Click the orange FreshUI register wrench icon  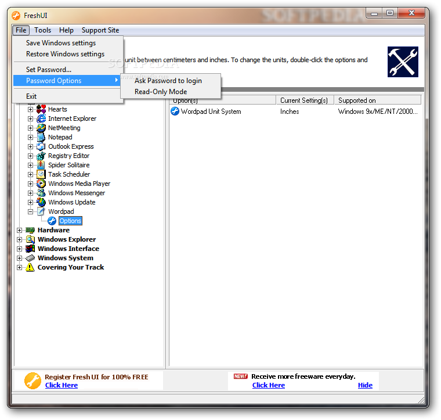pos(32,381)
